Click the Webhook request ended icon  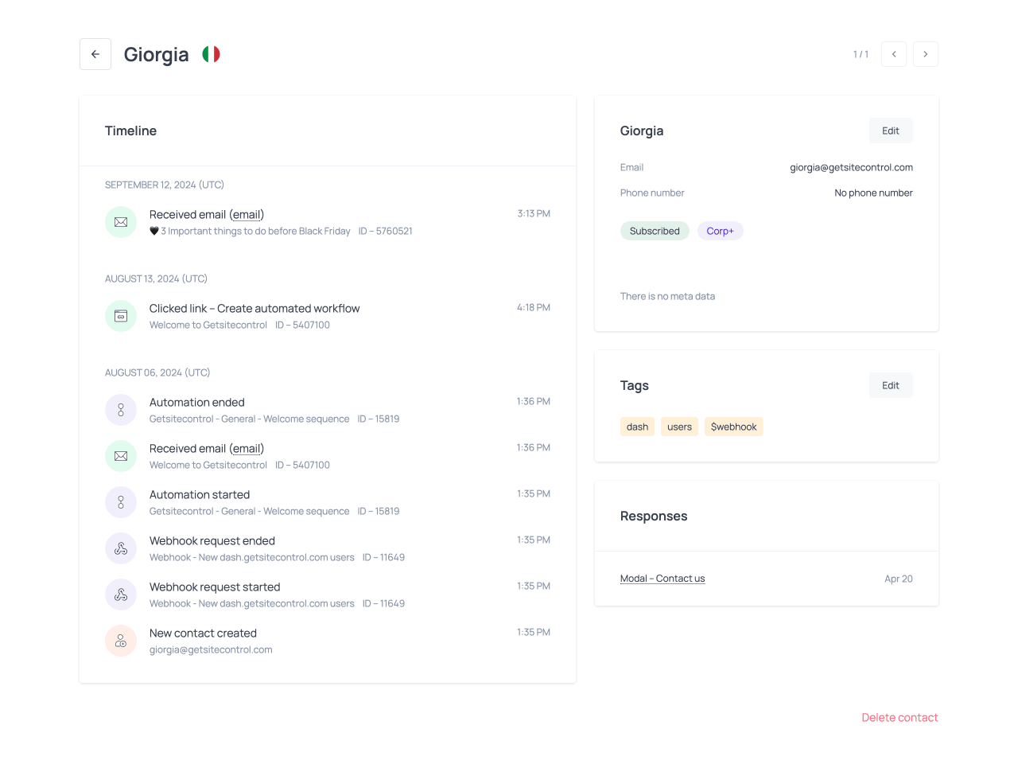[121, 548]
